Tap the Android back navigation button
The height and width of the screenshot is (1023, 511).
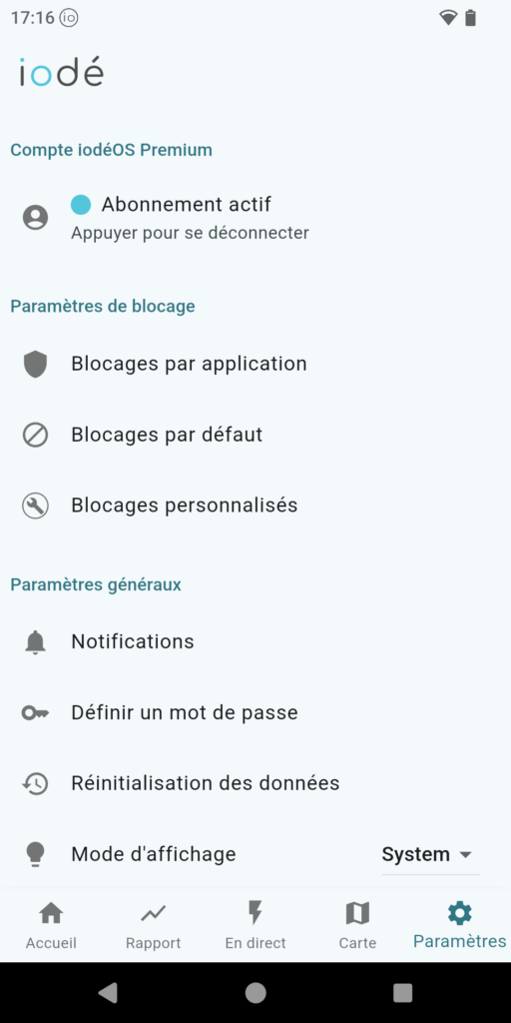tap(108, 992)
